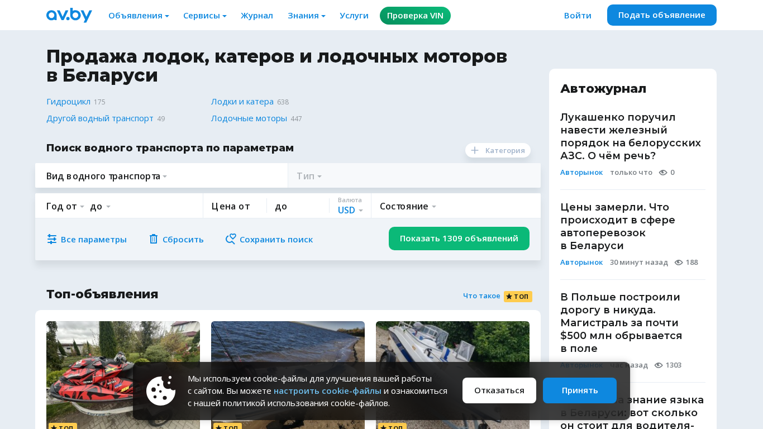
Task: Decline cookies with Отказаться
Action: coord(499,390)
